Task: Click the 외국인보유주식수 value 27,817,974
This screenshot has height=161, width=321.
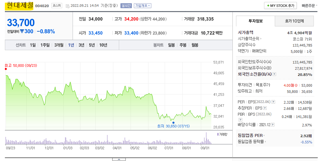Action: [304, 68]
